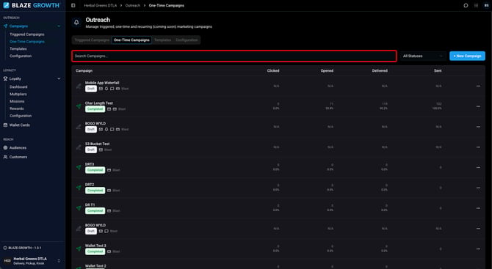The height and width of the screenshot is (269, 492).
Task: Open Templates under Campaigns in sidebar
Action: coord(18,49)
